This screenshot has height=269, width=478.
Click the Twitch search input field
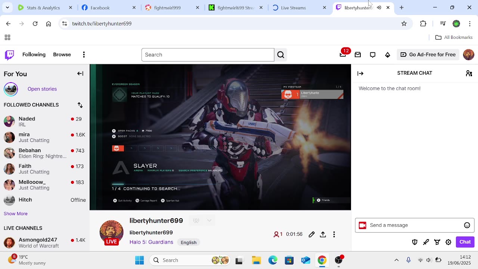coord(208,55)
